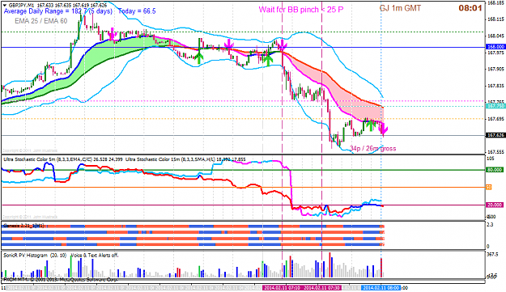
Task: Click the black 167.626 current price tag
Action: click(x=495, y=135)
